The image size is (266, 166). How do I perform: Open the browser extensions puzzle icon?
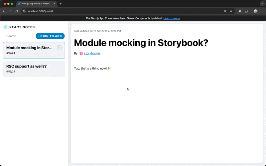(246, 11)
